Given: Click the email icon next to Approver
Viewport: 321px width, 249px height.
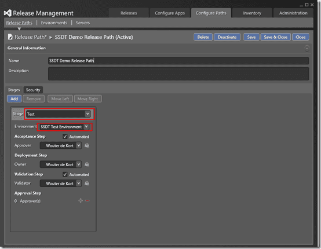Looking at the screenshot, I should pos(87,146).
